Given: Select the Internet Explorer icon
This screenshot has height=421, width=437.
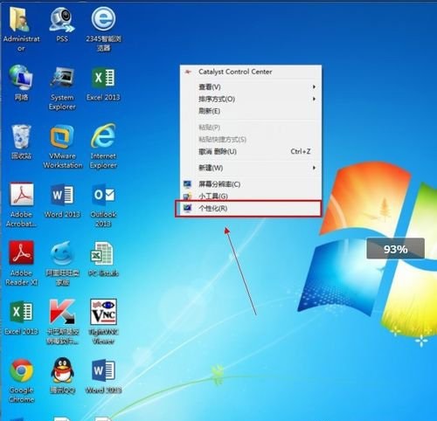Looking at the screenshot, I should click(x=103, y=136).
